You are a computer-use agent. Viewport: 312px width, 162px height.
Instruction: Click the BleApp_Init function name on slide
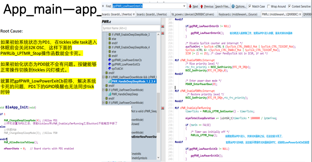point(17,107)
